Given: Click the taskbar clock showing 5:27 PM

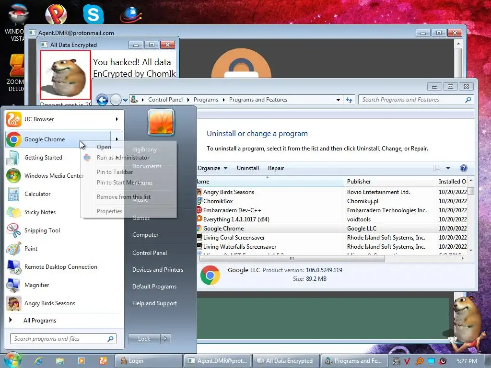Looking at the screenshot, I should click(467, 361).
